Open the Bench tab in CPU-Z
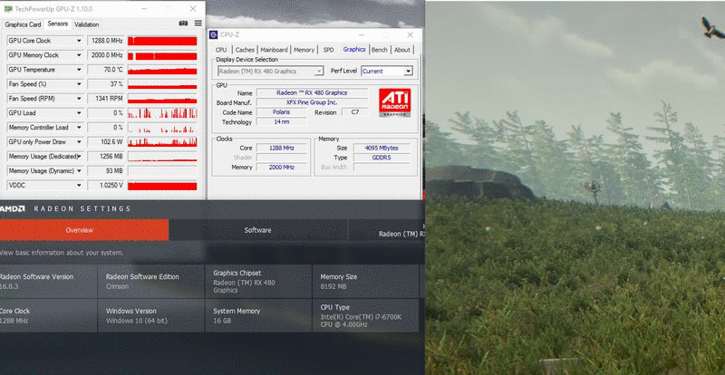The height and width of the screenshot is (375, 725). (380, 50)
